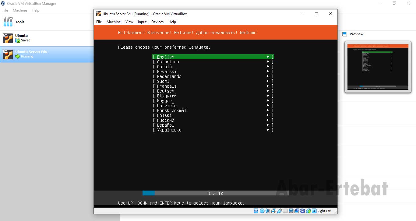Pick Nederlands from the list
The height and width of the screenshot is (221, 416).
[x=213, y=76]
